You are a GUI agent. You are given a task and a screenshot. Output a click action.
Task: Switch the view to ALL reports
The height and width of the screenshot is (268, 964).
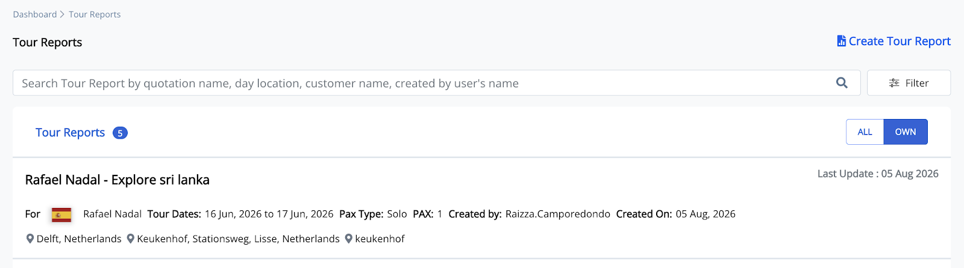pos(865,132)
